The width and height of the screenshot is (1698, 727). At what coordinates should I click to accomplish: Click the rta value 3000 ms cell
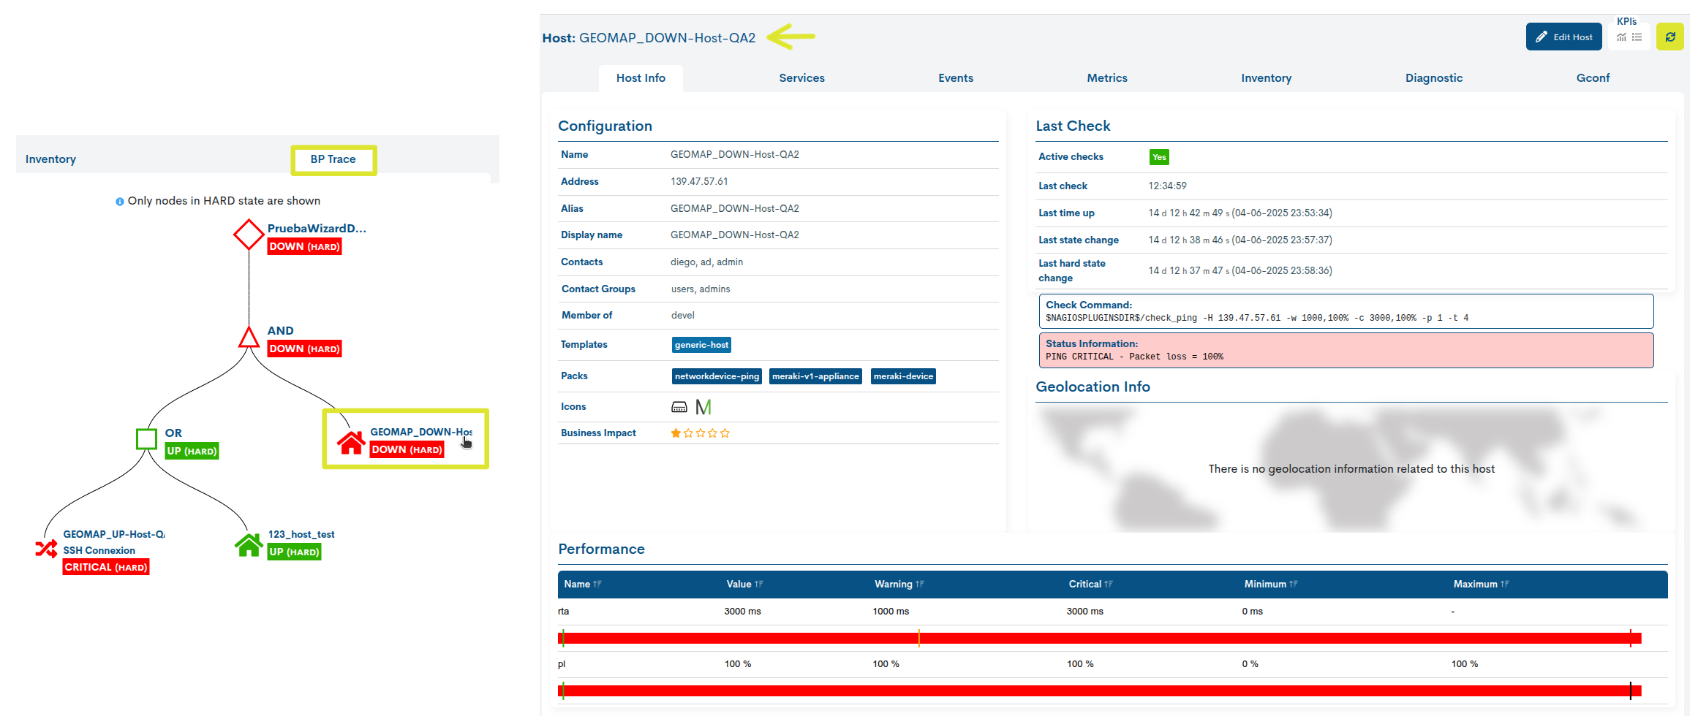[x=742, y=612]
